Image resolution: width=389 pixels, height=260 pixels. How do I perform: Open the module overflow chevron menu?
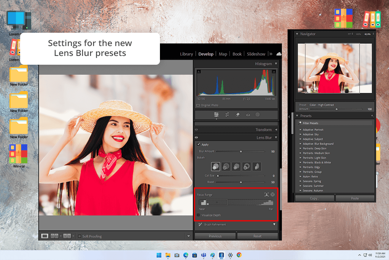click(x=271, y=54)
